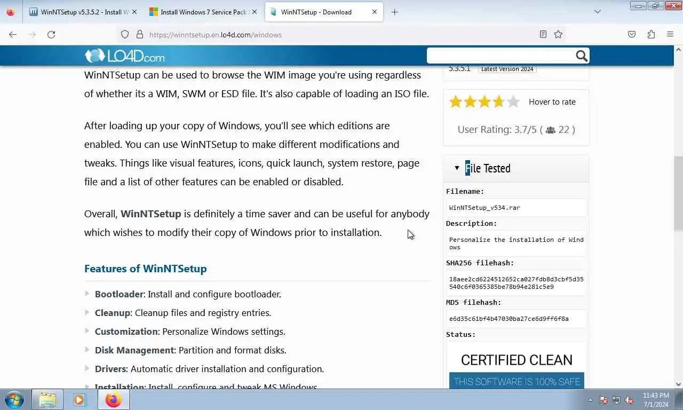
Task: Click the scrollbar down arrow
Action: [678, 384]
